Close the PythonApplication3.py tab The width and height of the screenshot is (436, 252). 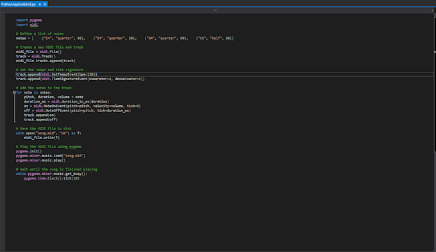[45, 4]
